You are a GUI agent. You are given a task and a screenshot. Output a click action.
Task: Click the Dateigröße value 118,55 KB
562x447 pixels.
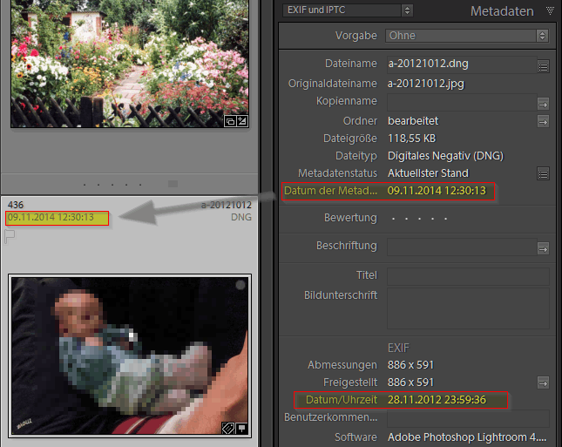pyautogui.click(x=411, y=139)
